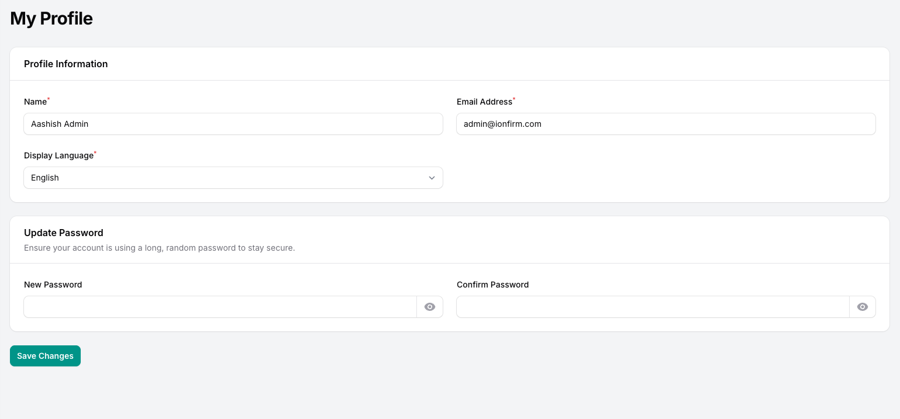Click the red asterisk beside Name label
This screenshot has height=419, width=900.
coord(49,99)
